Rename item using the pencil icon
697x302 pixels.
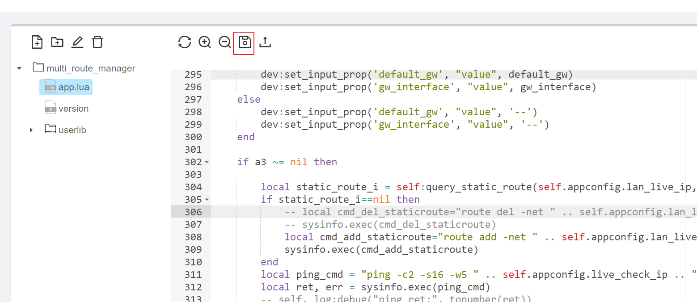(x=77, y=42)
